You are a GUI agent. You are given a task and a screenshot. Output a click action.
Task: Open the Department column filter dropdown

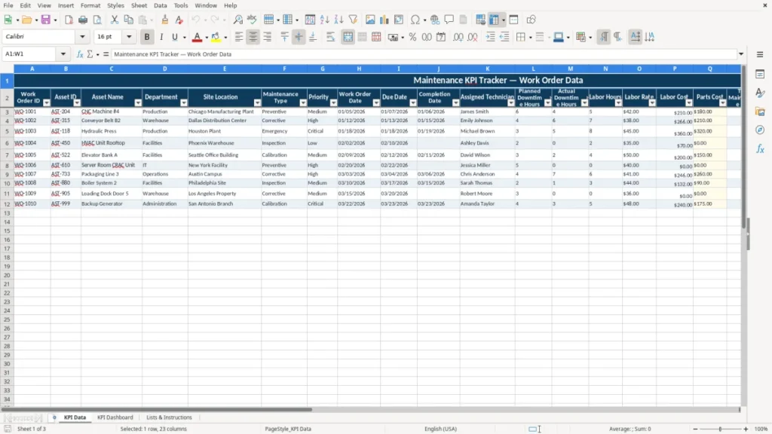[x=184, y=102]
